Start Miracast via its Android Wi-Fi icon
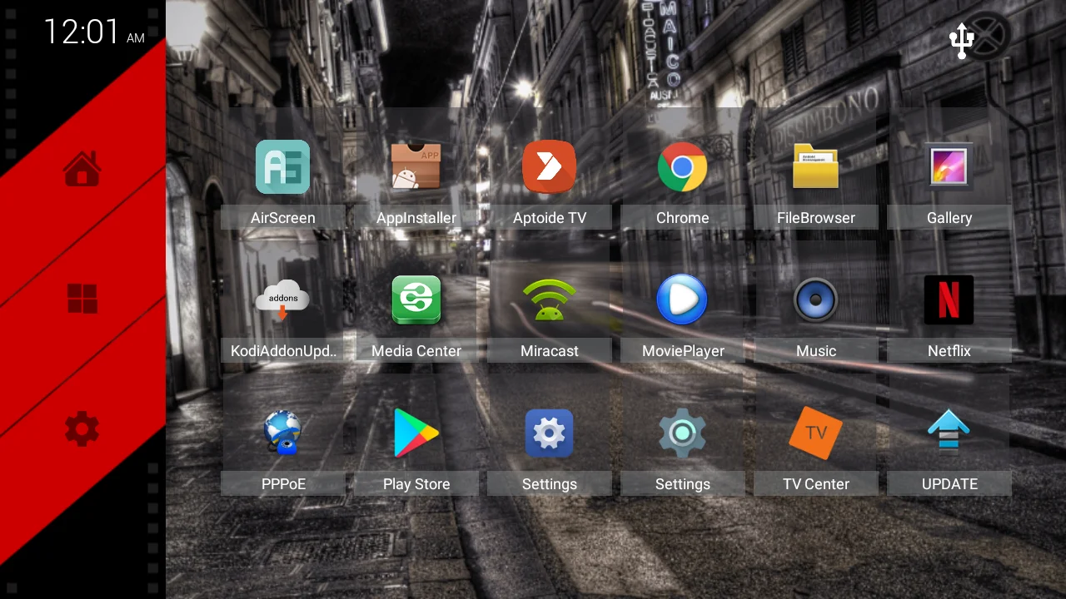The height and width of the screenshot is (599, 1066). coord(549,299)
